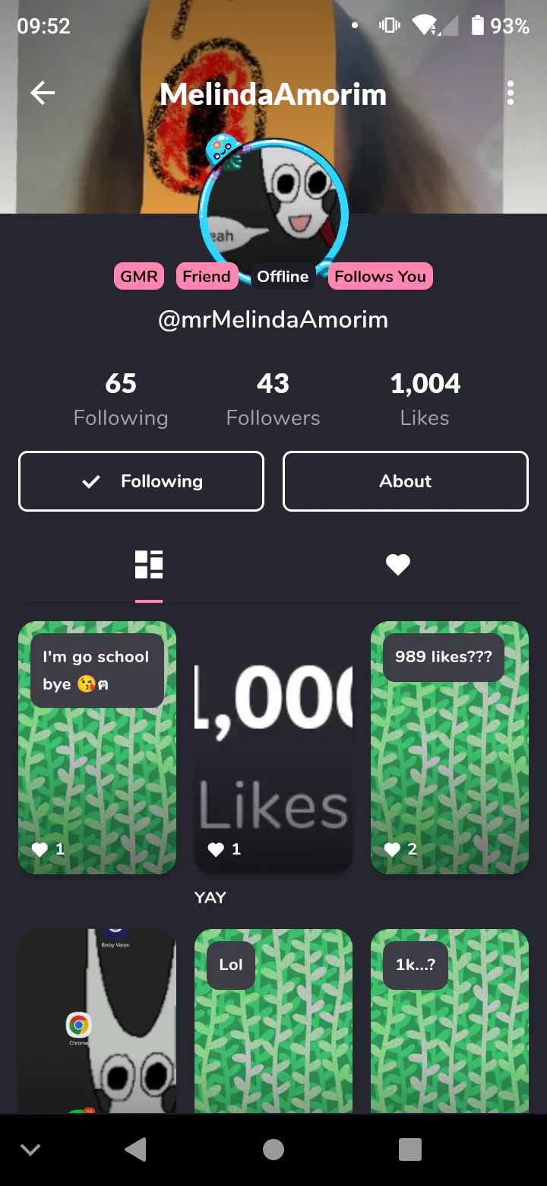
Task: Open the "Lol" post thumbnail
Action: pos(273,1021)
